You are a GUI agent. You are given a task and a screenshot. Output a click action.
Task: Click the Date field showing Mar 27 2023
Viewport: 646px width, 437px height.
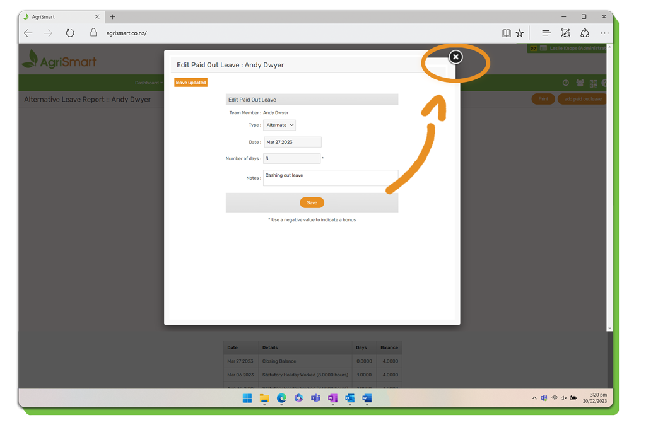[x=292, y=143]
